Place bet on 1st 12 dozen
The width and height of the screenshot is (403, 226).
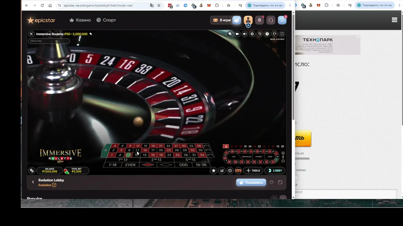point(123,160)
